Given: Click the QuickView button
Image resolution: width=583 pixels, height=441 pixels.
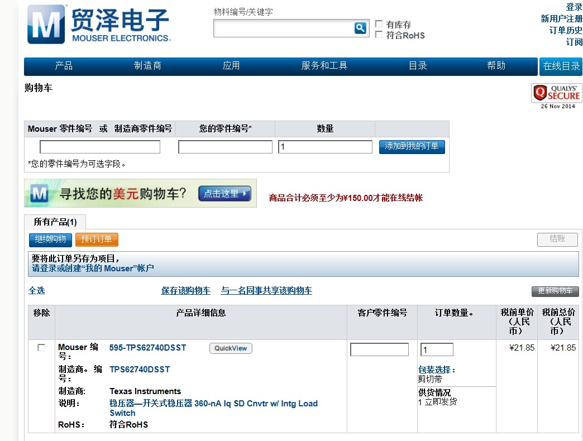Looking at the screenshot, I should click(x=231, y=348).
